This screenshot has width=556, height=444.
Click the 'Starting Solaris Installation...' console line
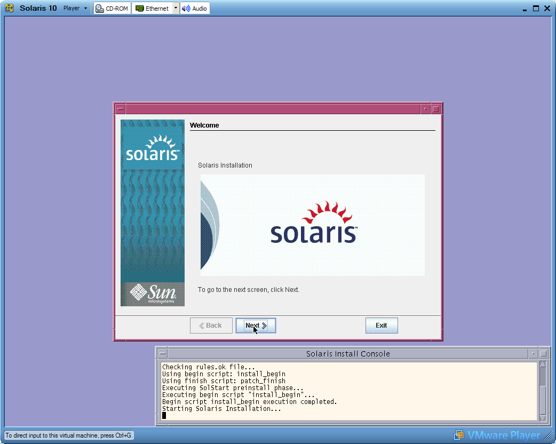pyautogui.click(x=221, y=409)
